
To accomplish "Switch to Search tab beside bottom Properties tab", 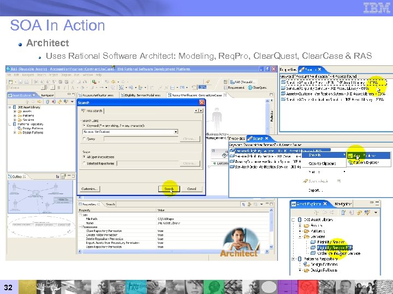I will coord(109,204).
